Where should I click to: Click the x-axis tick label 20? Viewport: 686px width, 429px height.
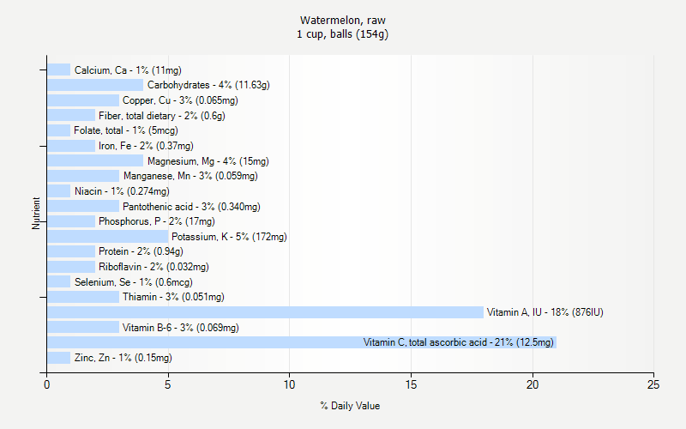(x=533, y=384)
